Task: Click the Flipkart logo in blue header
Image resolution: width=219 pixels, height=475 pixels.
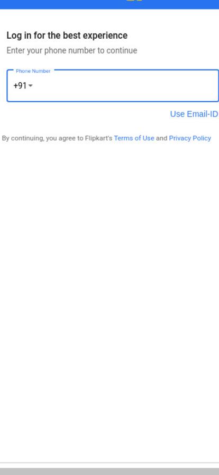Action: (134, 1)
